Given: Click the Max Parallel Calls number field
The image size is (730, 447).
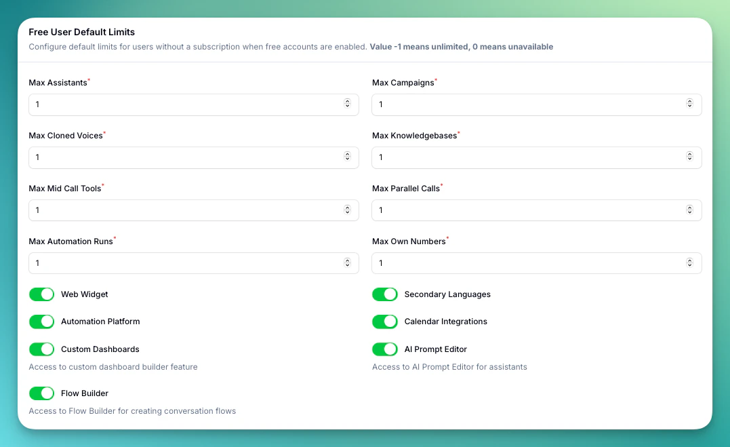Looking at the screenshot, I should (x=537, y=210).
